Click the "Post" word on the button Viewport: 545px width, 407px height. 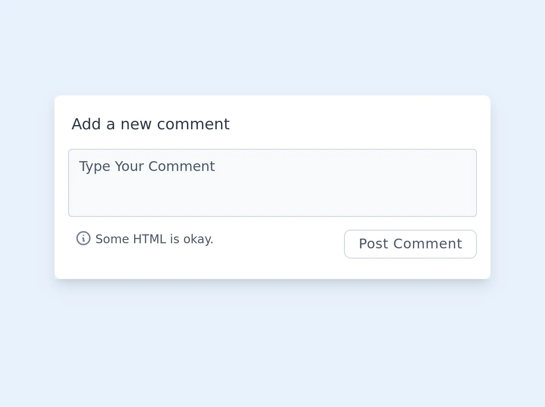pyautogui.click(x=373, y=244)
